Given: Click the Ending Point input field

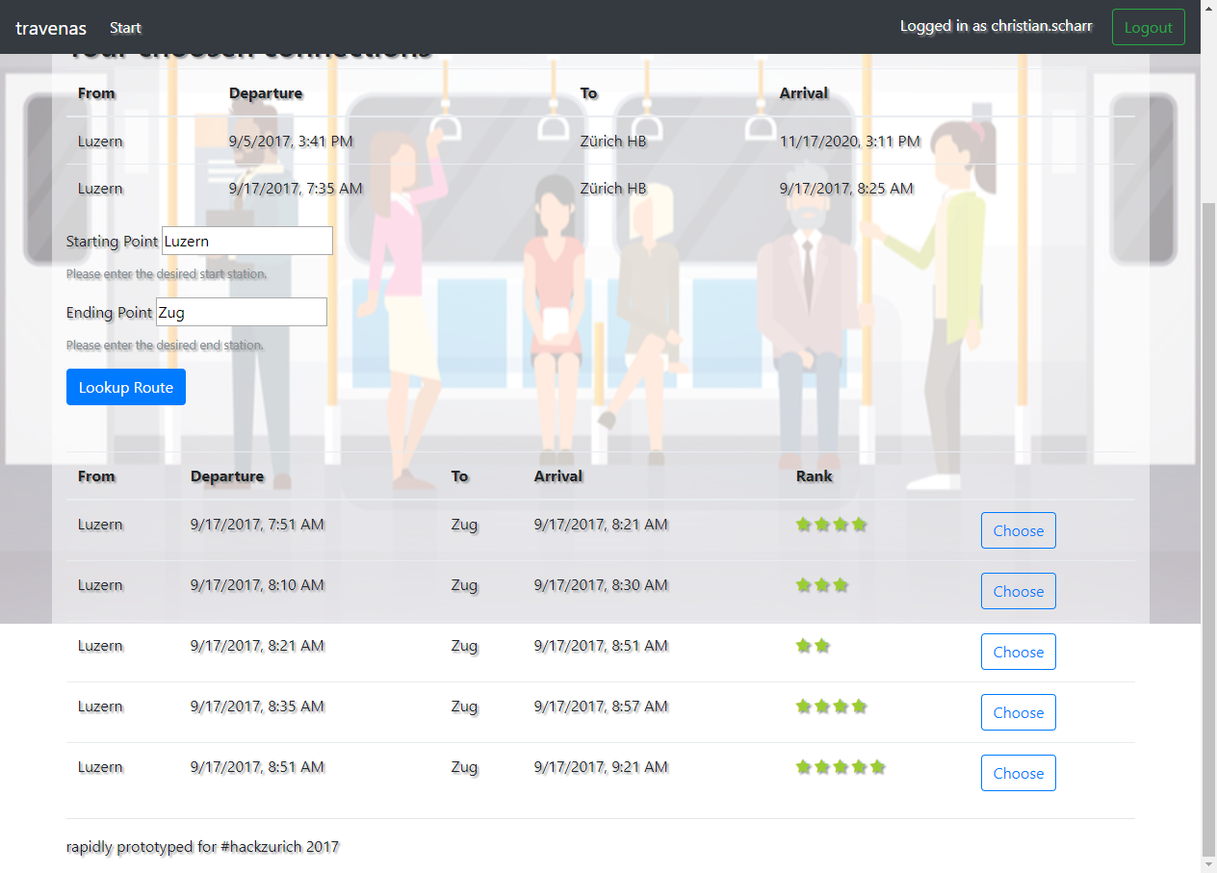Looking at the screenshot, I should tap(242, 312).
